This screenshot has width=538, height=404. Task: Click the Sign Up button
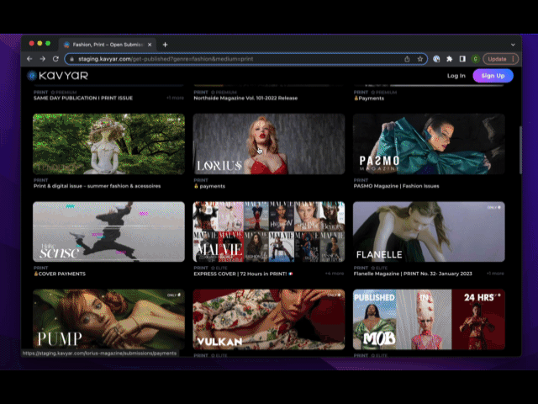pyautogui.click(x=493, y=76)
